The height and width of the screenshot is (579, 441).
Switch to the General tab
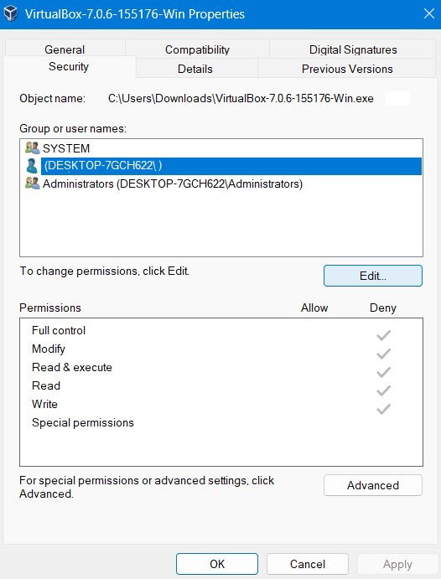65,49
